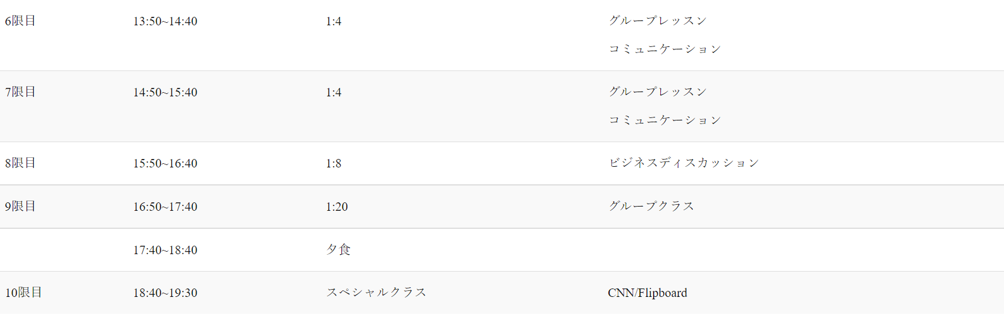Click the 8限目 period label
Screen dimensions: 1004x318
tap(21, 163)
